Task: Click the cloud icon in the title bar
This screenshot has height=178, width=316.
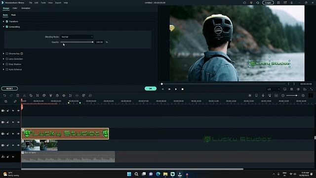Action: [244, 2]
